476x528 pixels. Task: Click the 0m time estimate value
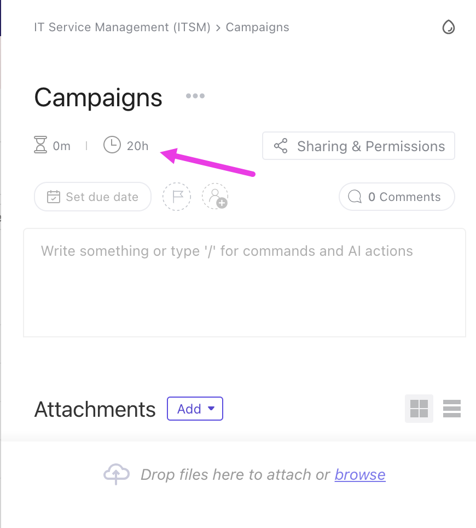(62, 146)
